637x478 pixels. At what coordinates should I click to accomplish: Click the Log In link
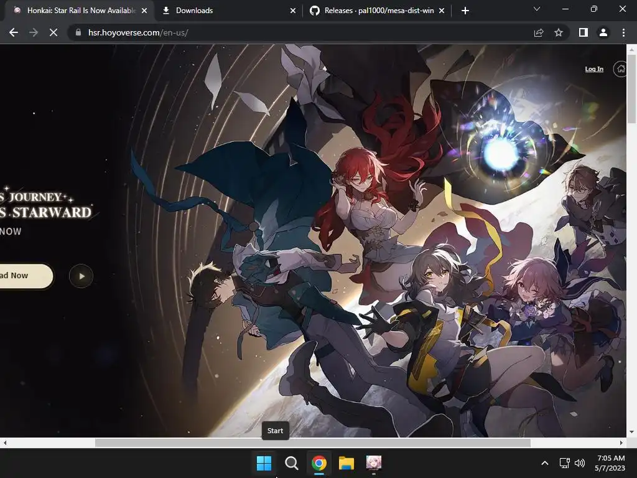594,69
